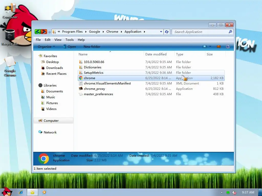The height and width of the screenshot is (196, 262).
Task: Select the Computer desktop icon
Action: coord(10,11)
